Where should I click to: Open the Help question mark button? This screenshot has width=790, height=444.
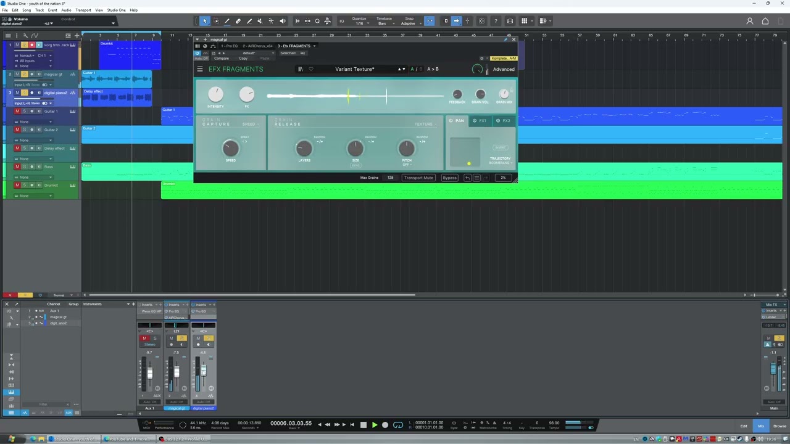(x=496, y=21)
